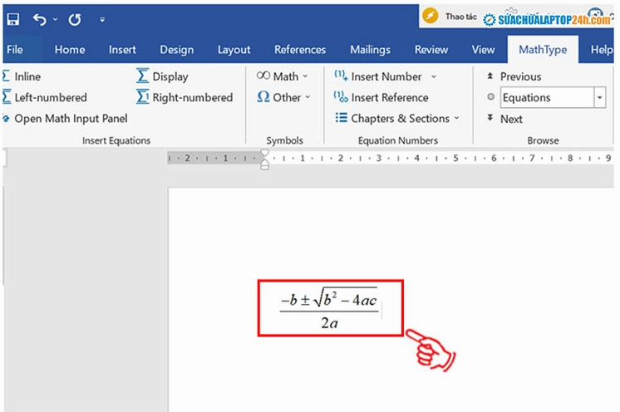620x412 pixels.
Task: Click the Insert Reference icon
Action: (341, 97)
